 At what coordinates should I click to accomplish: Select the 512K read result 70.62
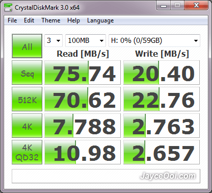point(83,99)
